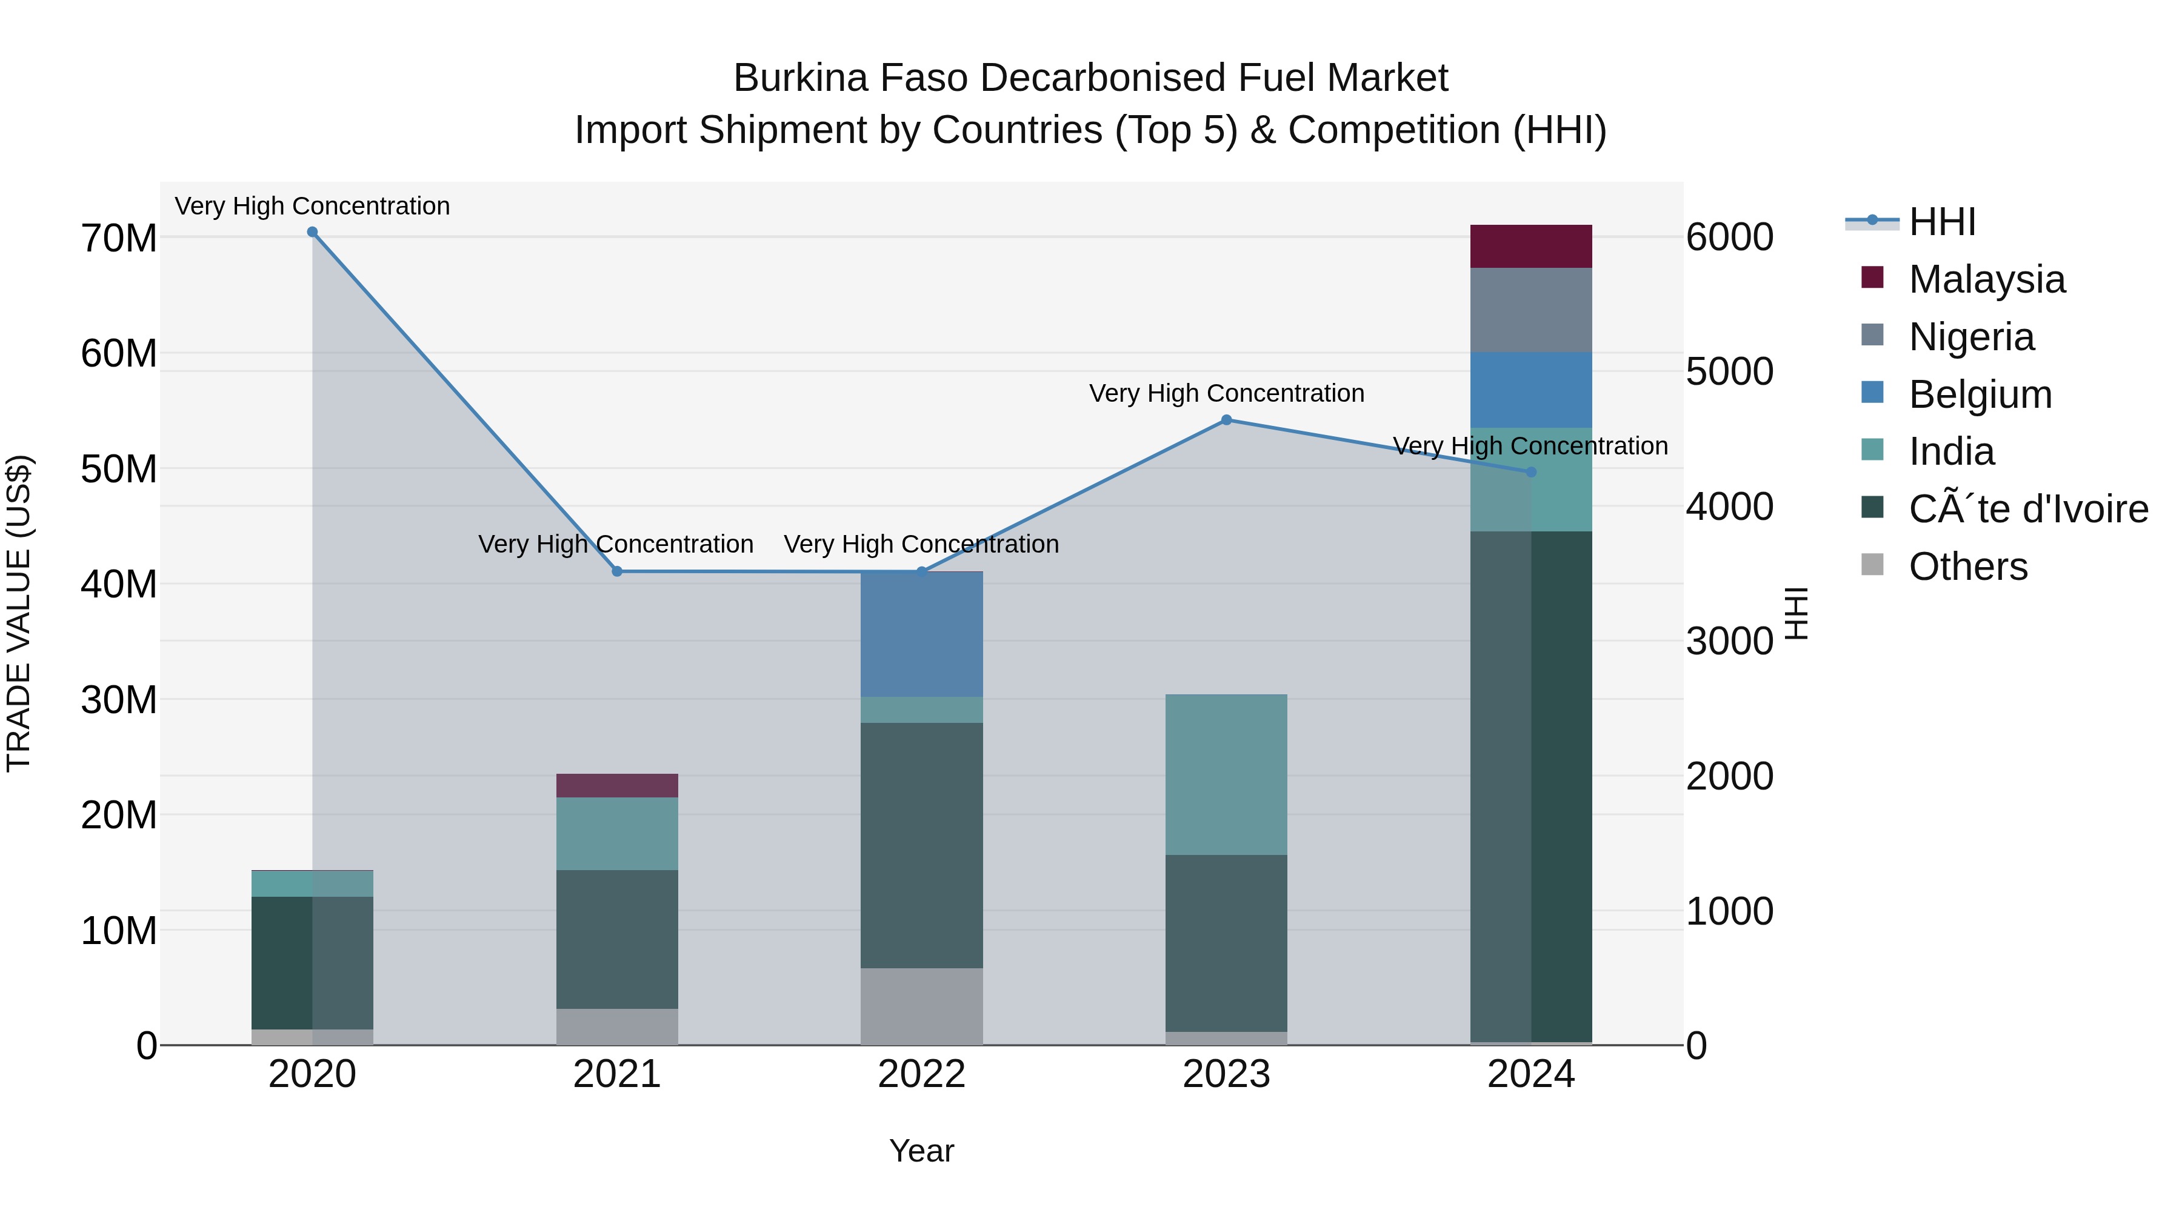The height and width of the screenshot is (1227, 2182).
Task: Select the 2020 HHI data point
Action: [313, 232]
